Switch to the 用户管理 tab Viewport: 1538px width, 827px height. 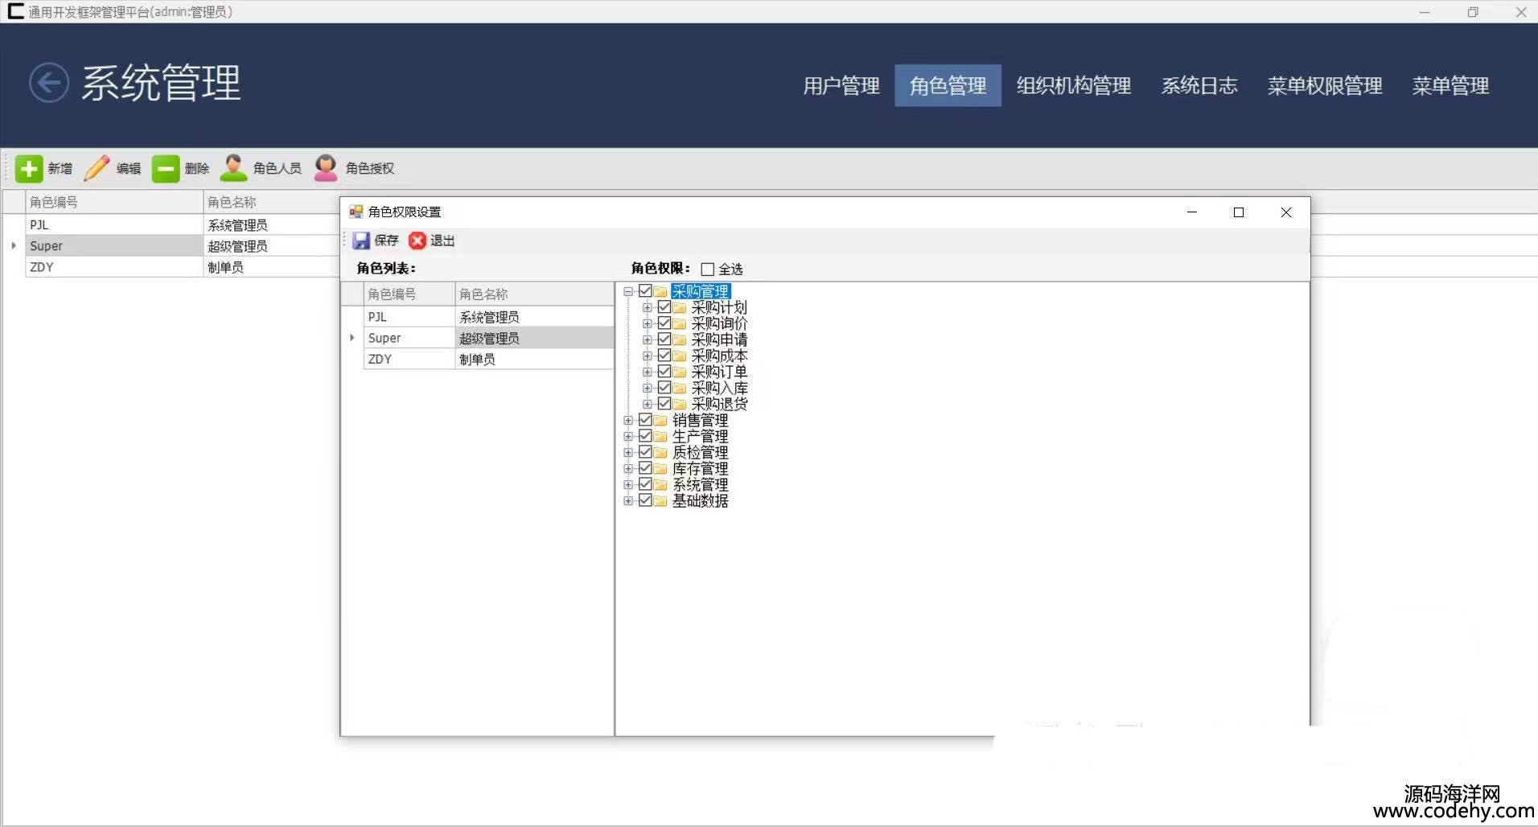click(x=841, y=85)
